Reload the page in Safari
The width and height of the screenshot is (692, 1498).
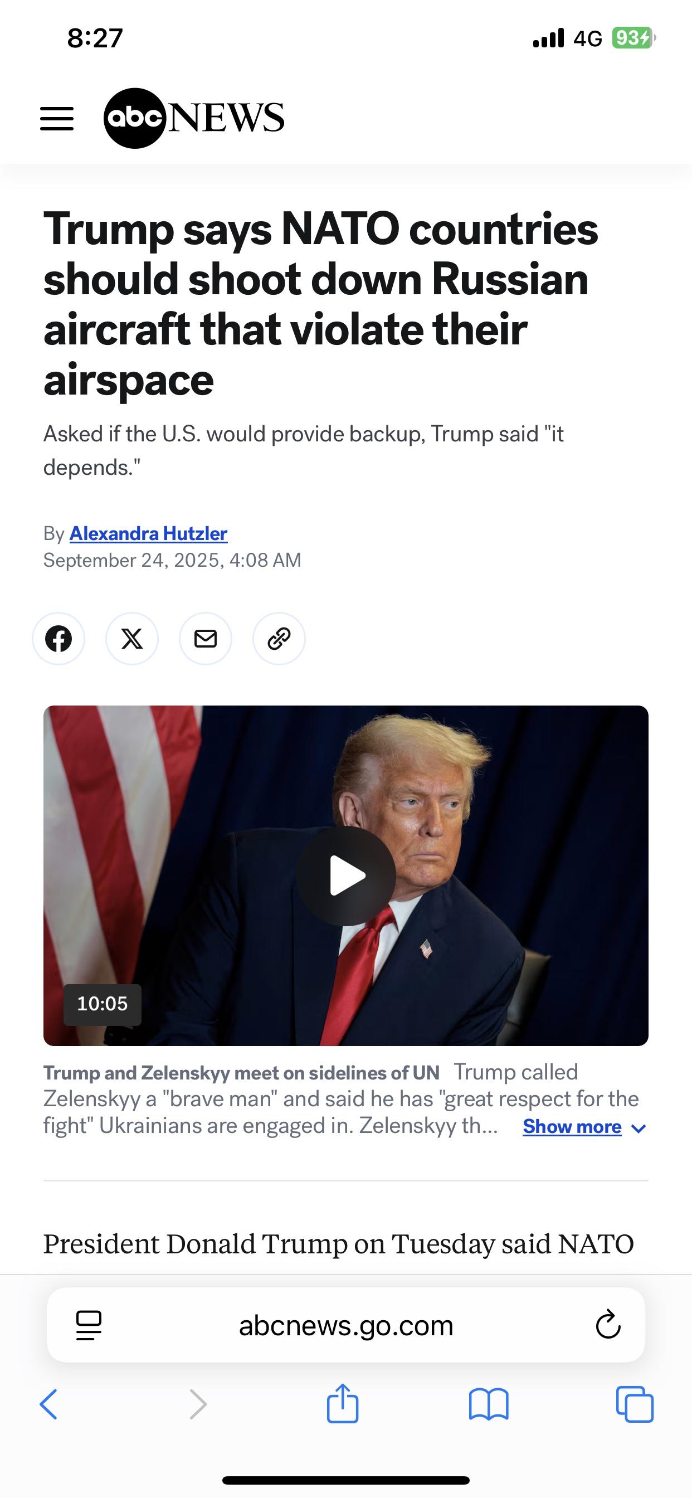pyautogui.click(x=608, y=1324)
